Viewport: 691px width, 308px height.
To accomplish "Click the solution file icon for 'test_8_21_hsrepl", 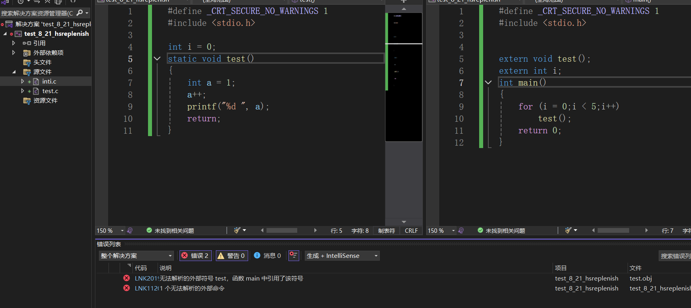I will (9, 24).
